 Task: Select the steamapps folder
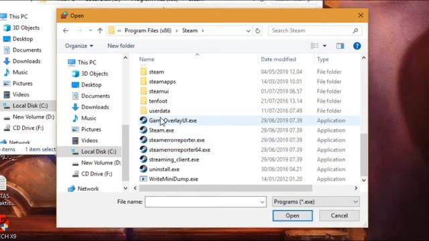click(x=162, y=82)
